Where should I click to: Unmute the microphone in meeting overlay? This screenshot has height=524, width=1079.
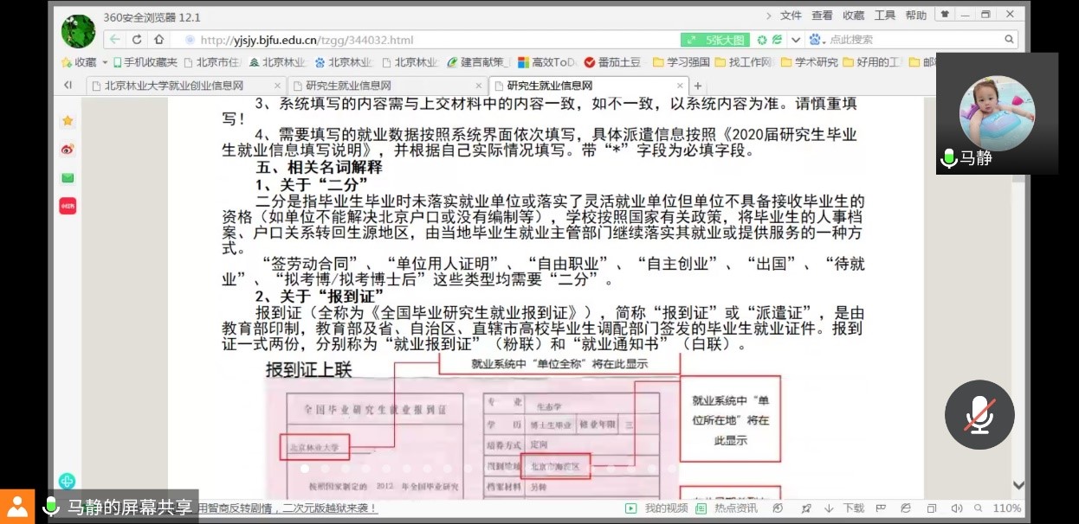pyautogui.click(x=979, y=416)
